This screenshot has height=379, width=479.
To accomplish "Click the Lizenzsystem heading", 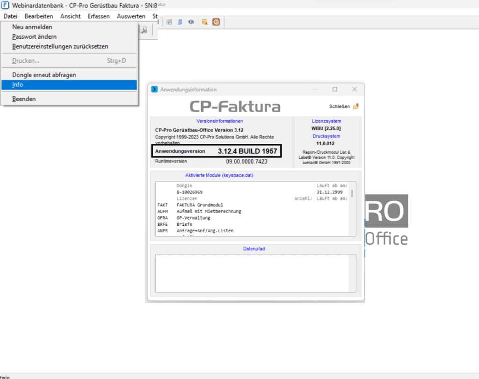I will pos(326,121).
